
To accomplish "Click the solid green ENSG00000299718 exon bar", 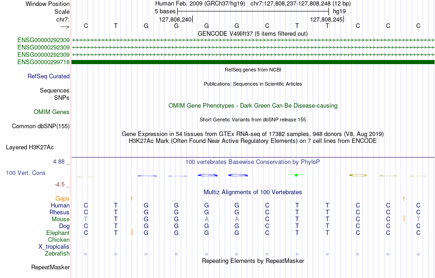I will (x=253, y=62).
